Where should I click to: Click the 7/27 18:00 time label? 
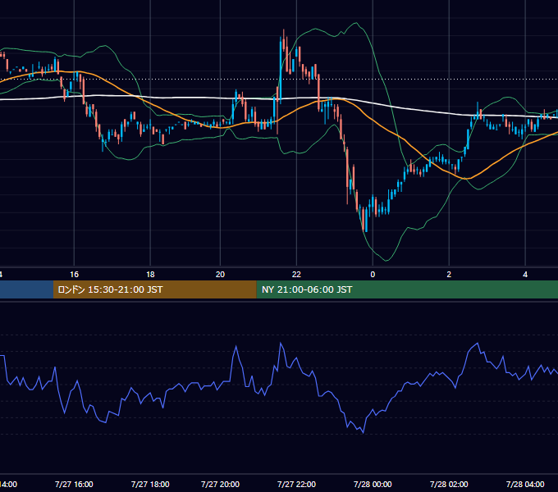(x=150, y=484)
